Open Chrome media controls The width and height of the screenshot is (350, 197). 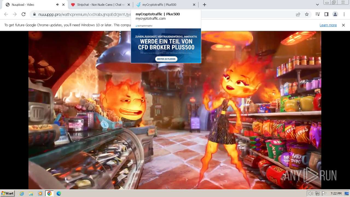click(x=317, y=14)
